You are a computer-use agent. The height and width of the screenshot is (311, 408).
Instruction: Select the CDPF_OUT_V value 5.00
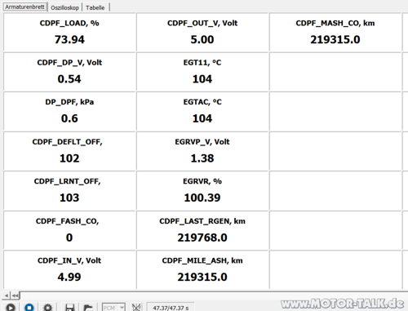202,40
